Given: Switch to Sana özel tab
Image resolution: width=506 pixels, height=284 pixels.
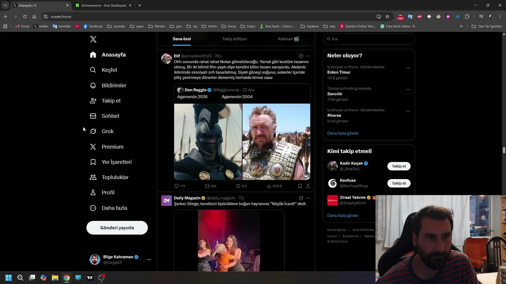Looking at the screenshot, I should coord(181,39).
